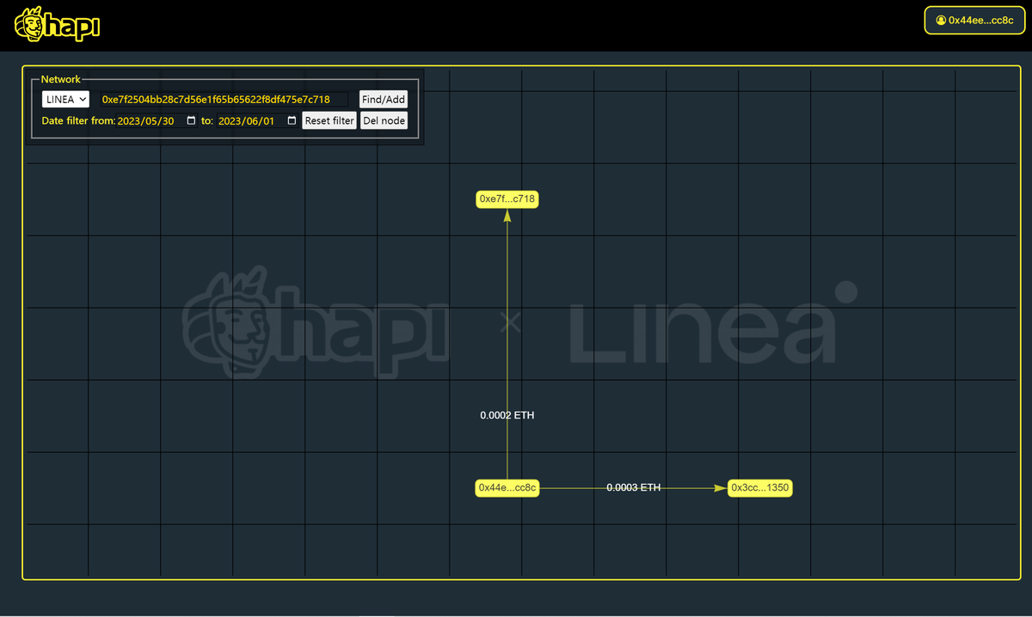Open the LINEA network dropdown
The image size is (1032, 617).
tap(66, 99)
